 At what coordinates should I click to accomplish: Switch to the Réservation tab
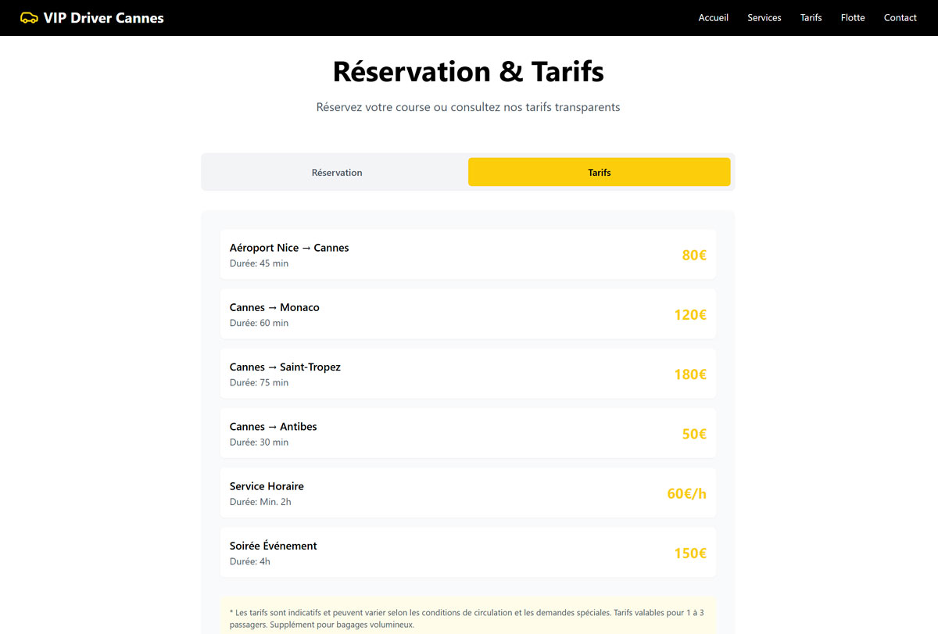coord(337,173)
